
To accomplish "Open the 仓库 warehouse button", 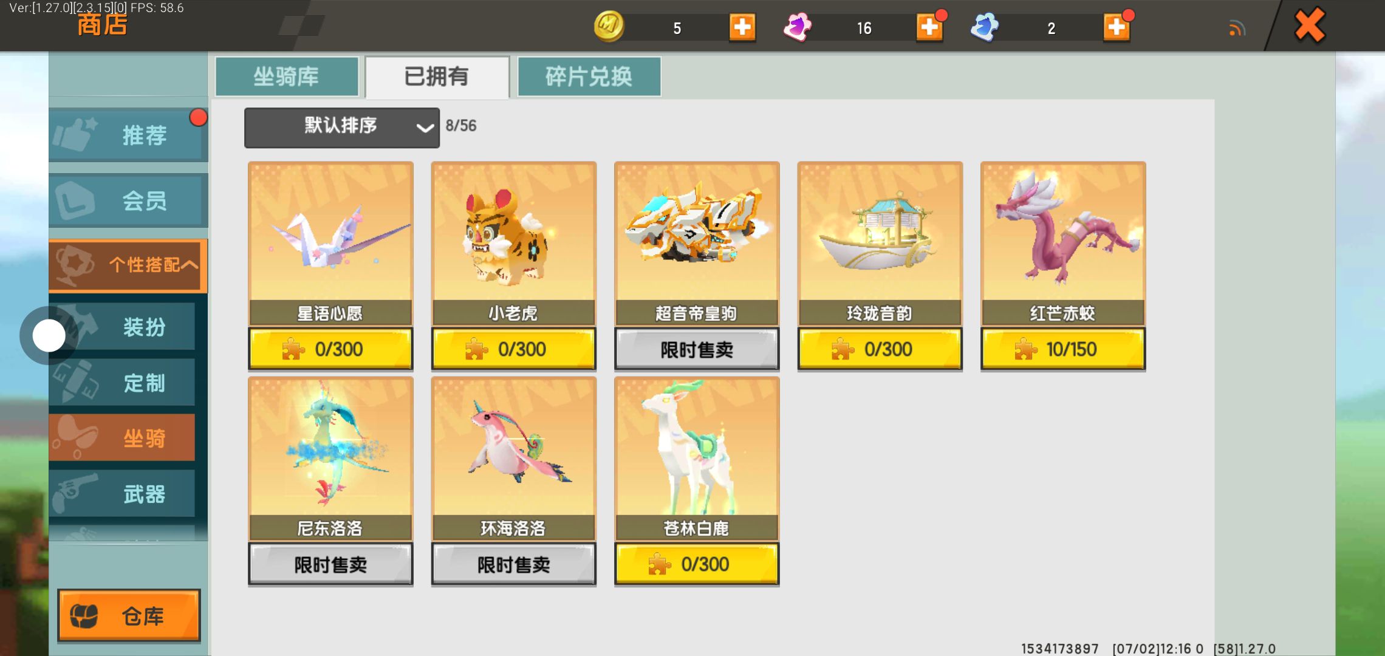I will coord(129,615).
